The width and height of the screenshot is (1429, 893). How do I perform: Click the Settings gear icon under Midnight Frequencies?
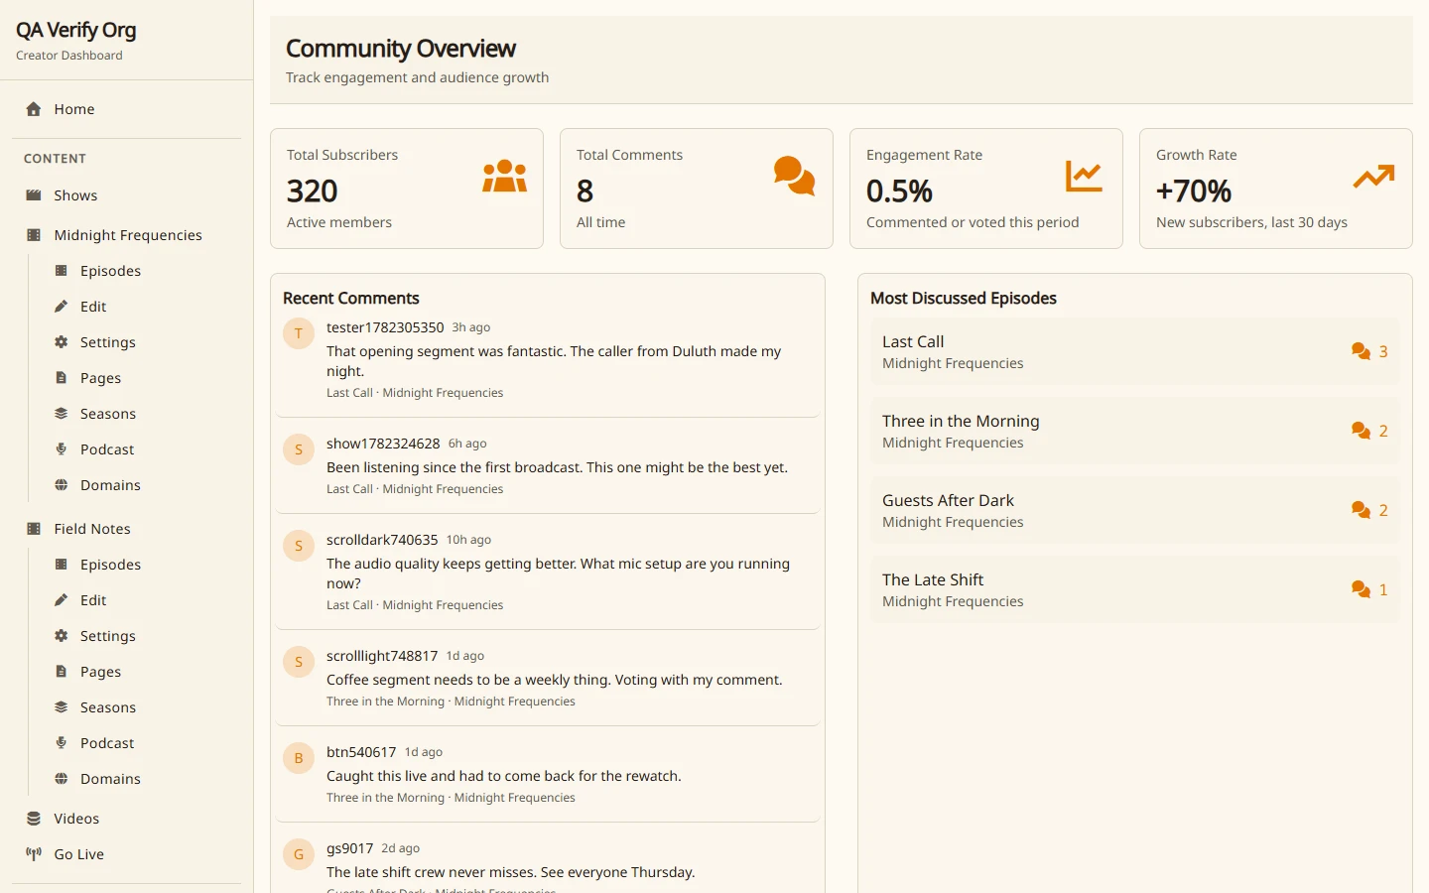(61, 342)
